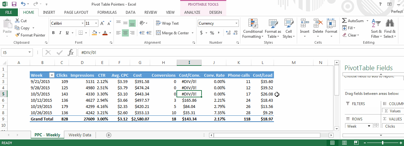Decrease font size with the shrink-font icon
The image size is (404, 146).
coord(109,23)
